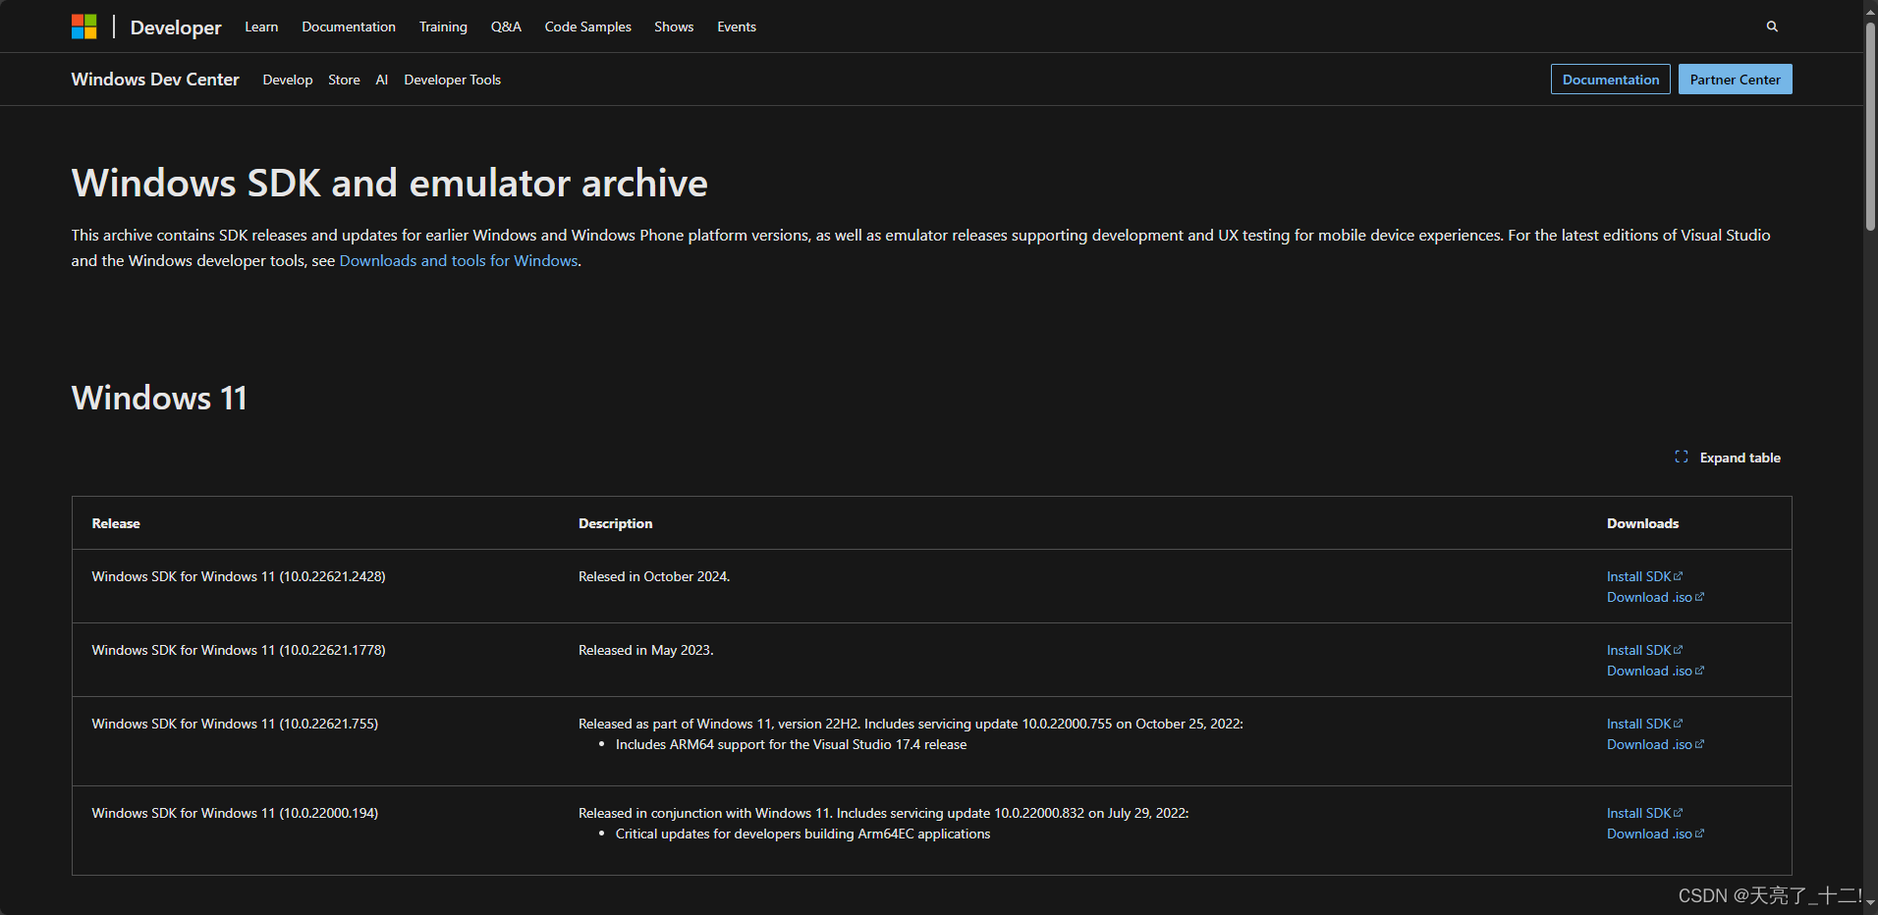The image size is (1878, 915).
Task: Select the text 'Windows SDK for Windows 11 (10.0.22000.194)'
Action: click(x=235, y=813)
